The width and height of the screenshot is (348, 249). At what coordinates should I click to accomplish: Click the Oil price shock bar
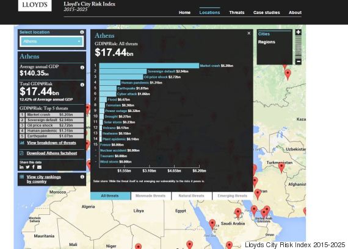pyautogui.click(x=121, y=77)
